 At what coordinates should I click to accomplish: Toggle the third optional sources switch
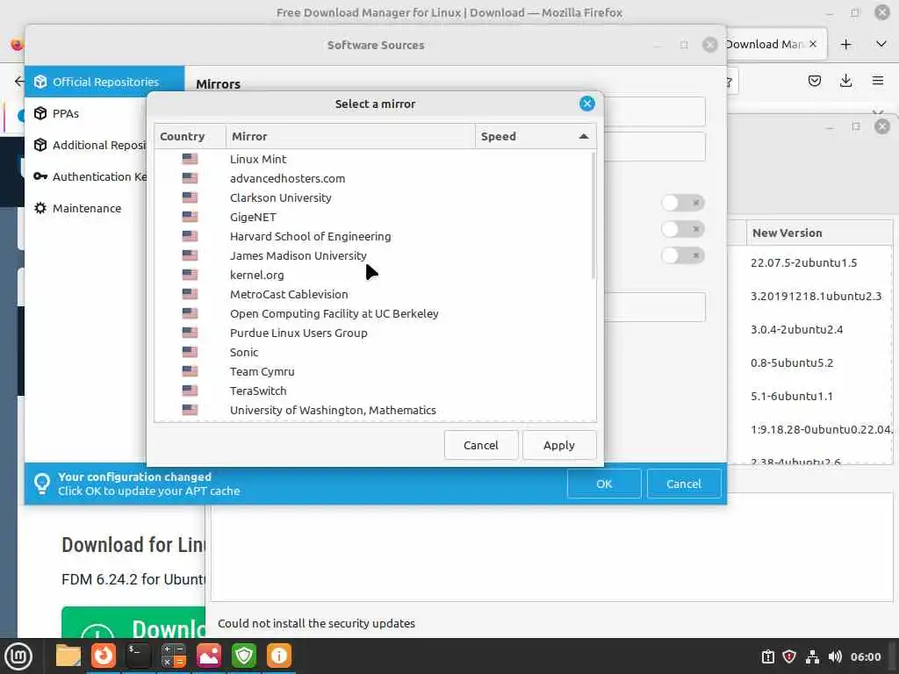click(682, 255)
